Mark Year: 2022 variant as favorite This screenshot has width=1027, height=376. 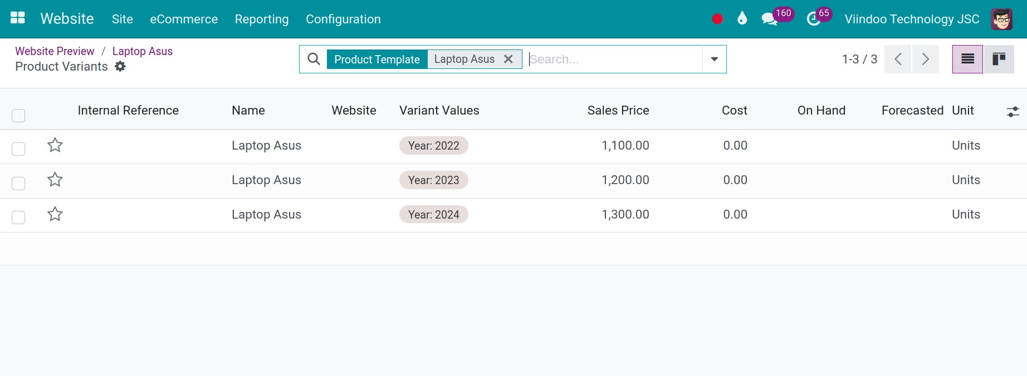coord(55,145)
